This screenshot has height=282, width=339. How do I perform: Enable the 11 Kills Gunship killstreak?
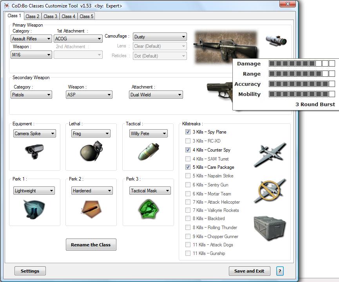coord(188,253)
